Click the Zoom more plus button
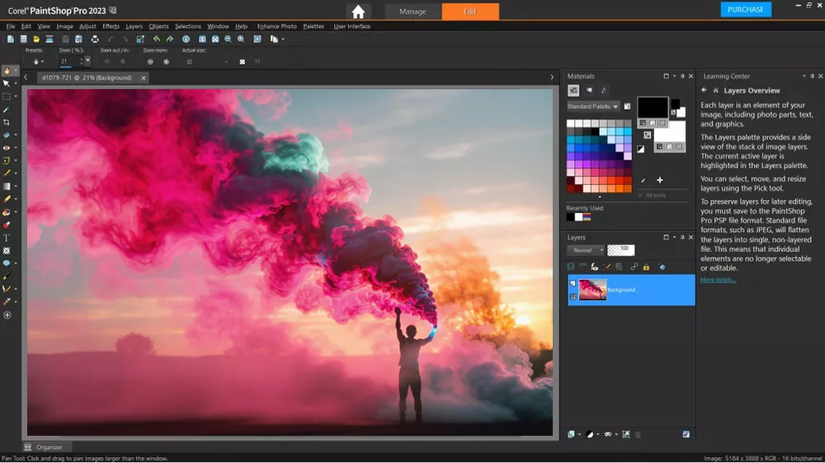Viewport: 825px width, 463px height. coord(167,62)
